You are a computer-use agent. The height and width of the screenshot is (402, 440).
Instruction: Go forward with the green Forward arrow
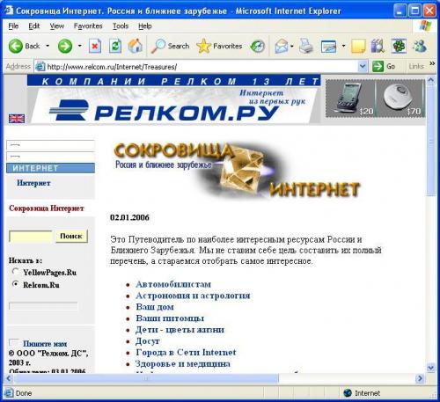pyautogui.click(x=65, y=47)
